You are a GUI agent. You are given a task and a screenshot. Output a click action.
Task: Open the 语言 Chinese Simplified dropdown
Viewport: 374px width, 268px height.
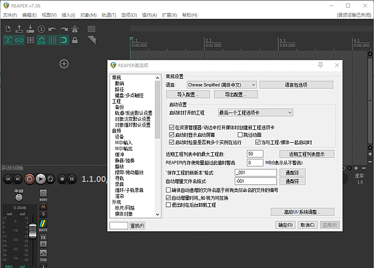tap(222, 85)
